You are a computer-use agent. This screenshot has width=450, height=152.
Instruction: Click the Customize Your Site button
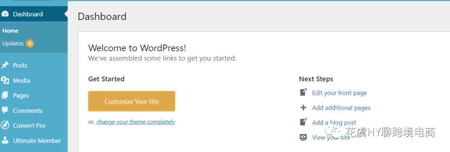(x=131, y=101)
